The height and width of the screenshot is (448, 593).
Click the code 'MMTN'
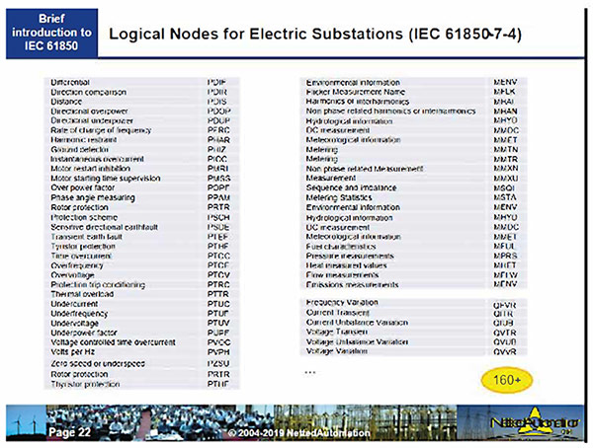click(x=506, y=150)
